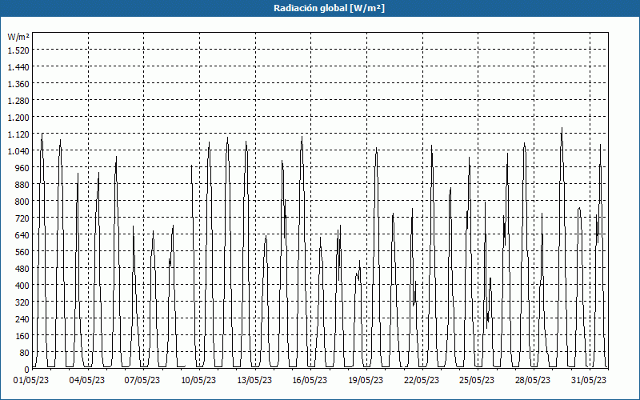Click the 0 y-axis label
Image resolution: width=640 pixels, height=400 pixels.
coord(27,370)
